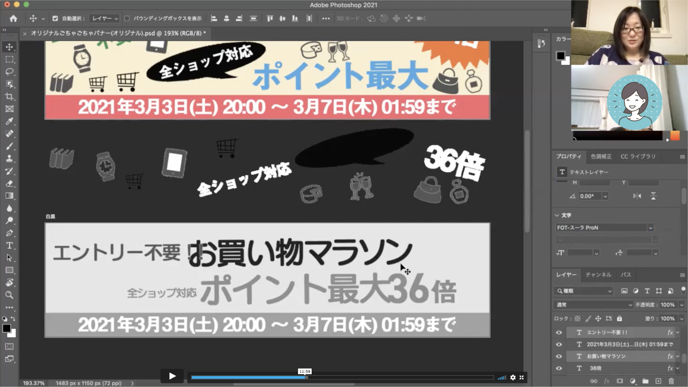Open the FOT-スーラ ProN font dropdown
The height and width of the screenshot is (387, 688).
point(650,228)
